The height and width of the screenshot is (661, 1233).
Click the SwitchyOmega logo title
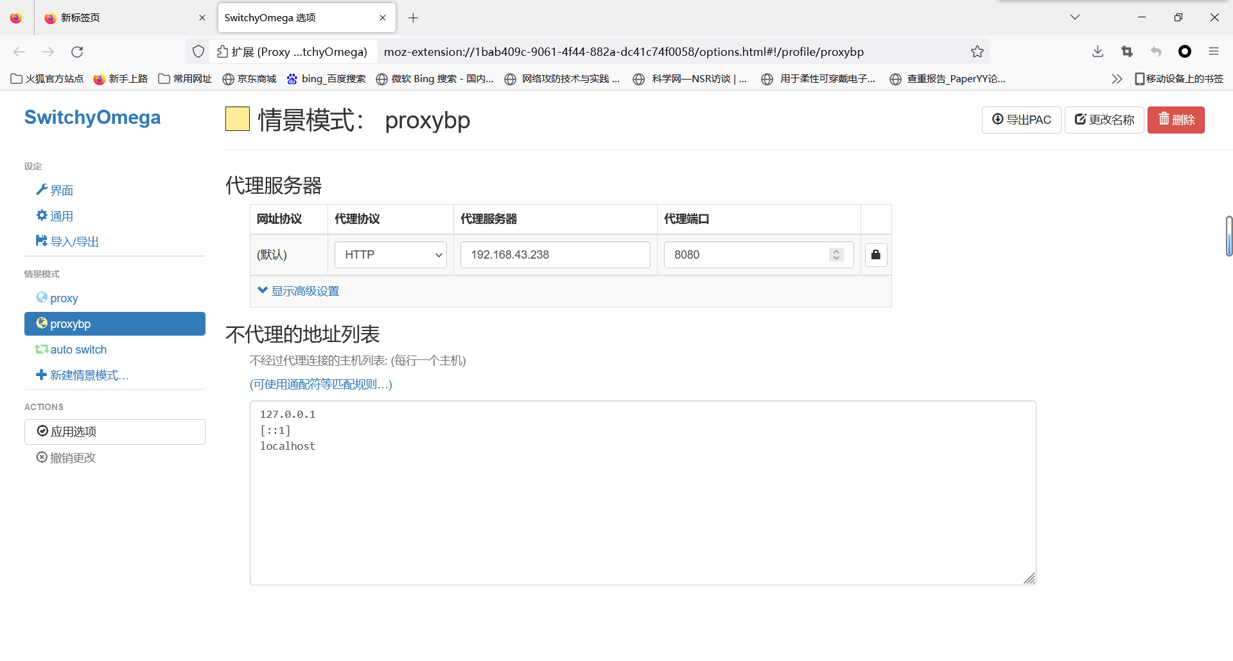pos(92,117)
